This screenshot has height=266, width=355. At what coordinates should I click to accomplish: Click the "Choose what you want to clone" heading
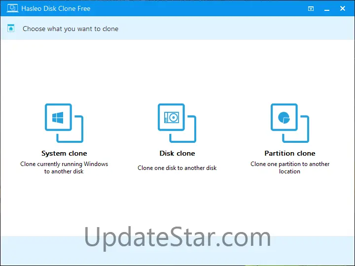point(71,29)
